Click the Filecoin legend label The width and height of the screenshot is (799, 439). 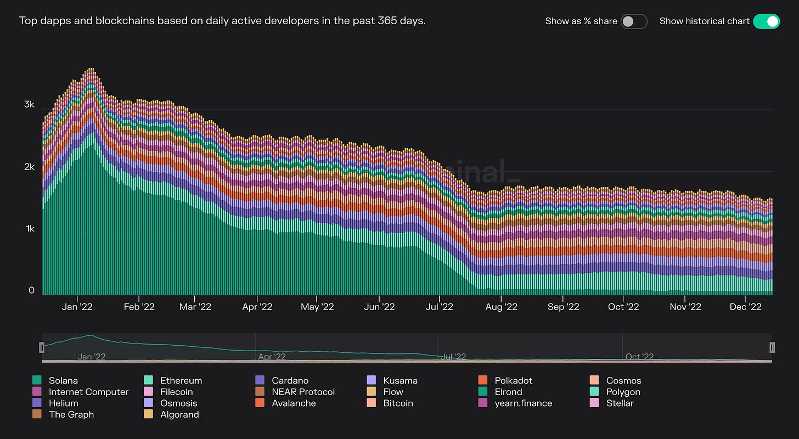[x=177, y=392]
